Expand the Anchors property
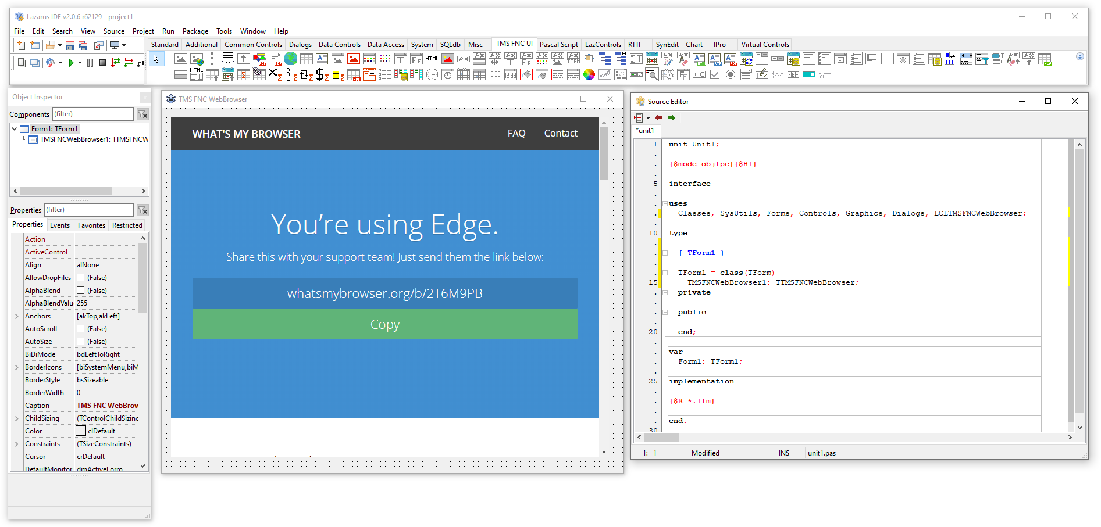Screen dimensions: 1101x527 point(16,316)
